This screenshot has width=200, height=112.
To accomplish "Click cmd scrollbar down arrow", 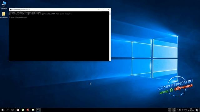I will [110, 60].
